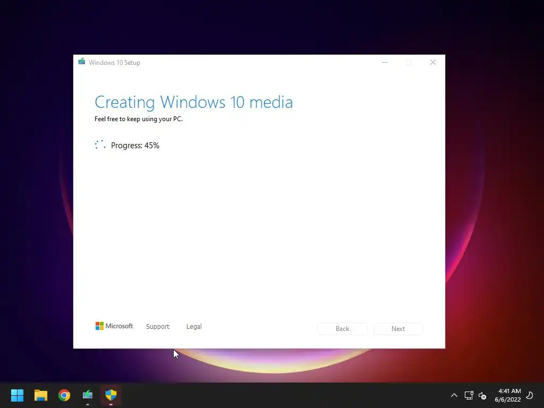Click the Back button in Setup
Viewport: 544px width, 408px height.
[343, 328]
